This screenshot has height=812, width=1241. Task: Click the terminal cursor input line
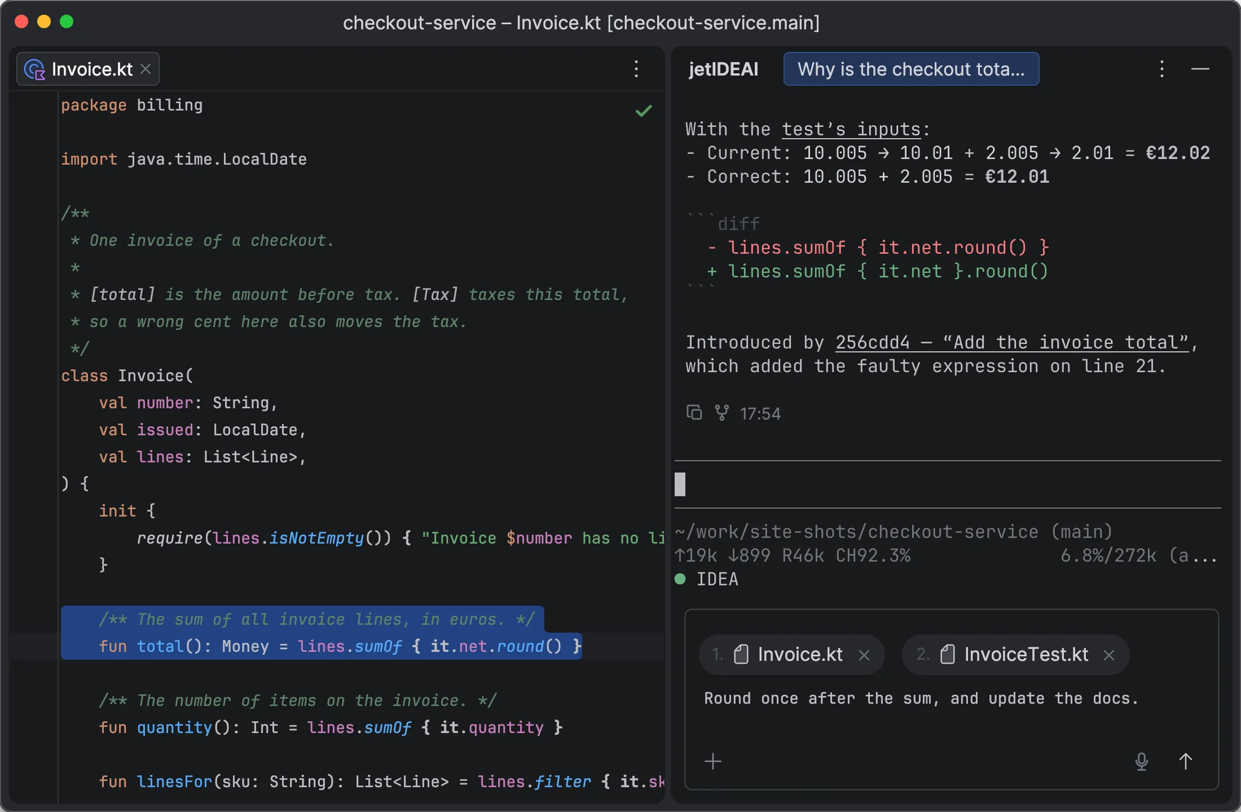coord(948,484)
